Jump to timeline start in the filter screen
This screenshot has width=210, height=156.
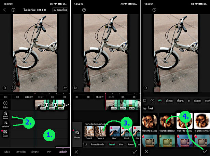point(76,97)
